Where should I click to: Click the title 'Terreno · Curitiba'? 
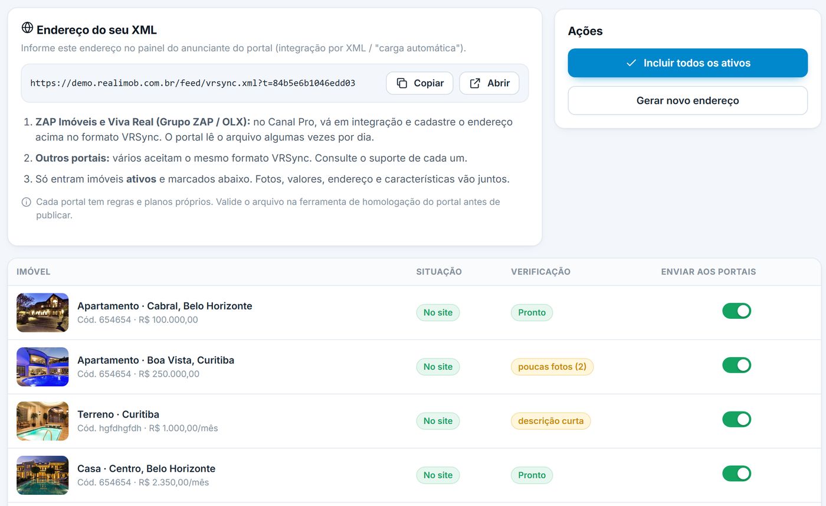pos(118,414)
